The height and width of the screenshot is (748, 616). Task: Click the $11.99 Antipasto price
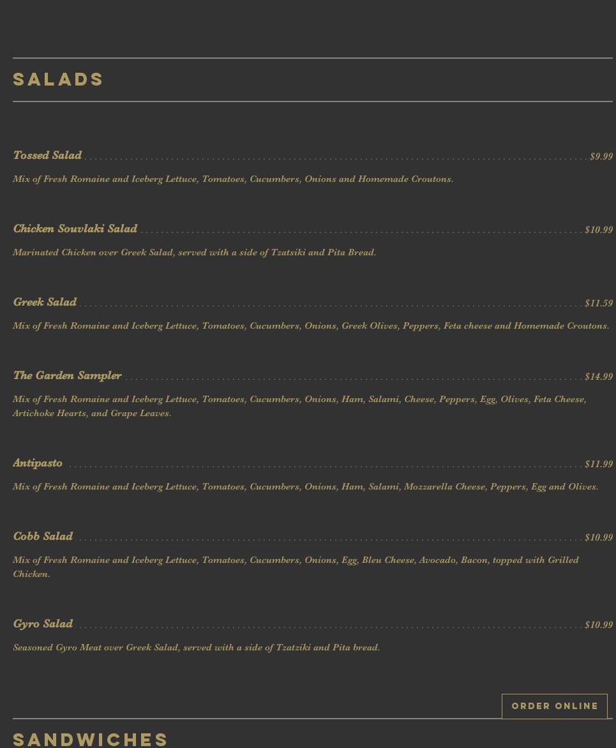tap(598, 464)
